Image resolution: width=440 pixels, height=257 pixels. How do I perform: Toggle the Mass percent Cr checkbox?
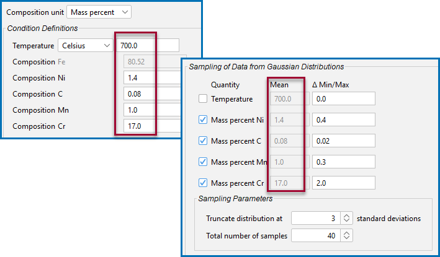pyautogui.click(x=203, y=183)
